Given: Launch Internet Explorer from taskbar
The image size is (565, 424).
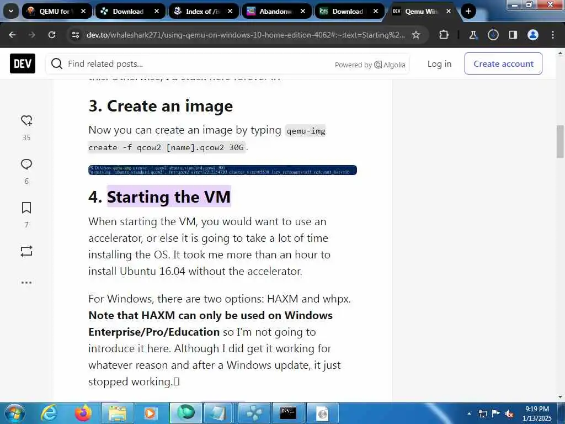Looking at the screenshot, I should [x=49, y=413].
